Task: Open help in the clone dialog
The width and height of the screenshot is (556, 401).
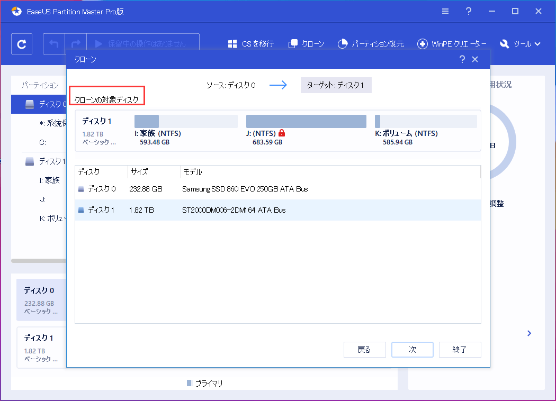Action: (462, 59)
